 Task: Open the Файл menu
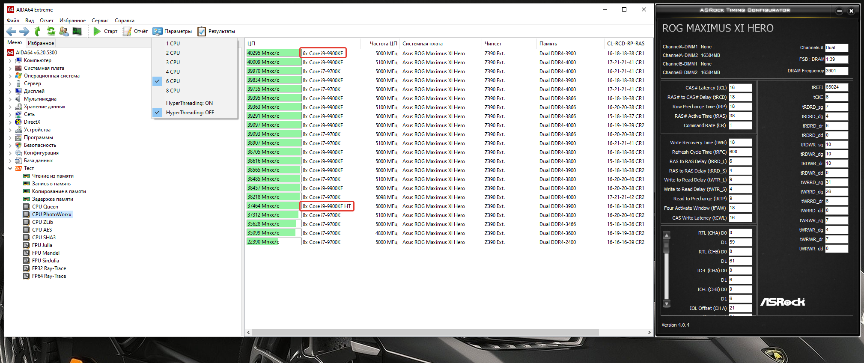click(13, 21)
